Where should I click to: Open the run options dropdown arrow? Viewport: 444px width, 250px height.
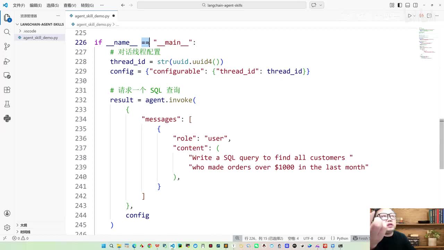pyautogui.click(x=414, y=16)
